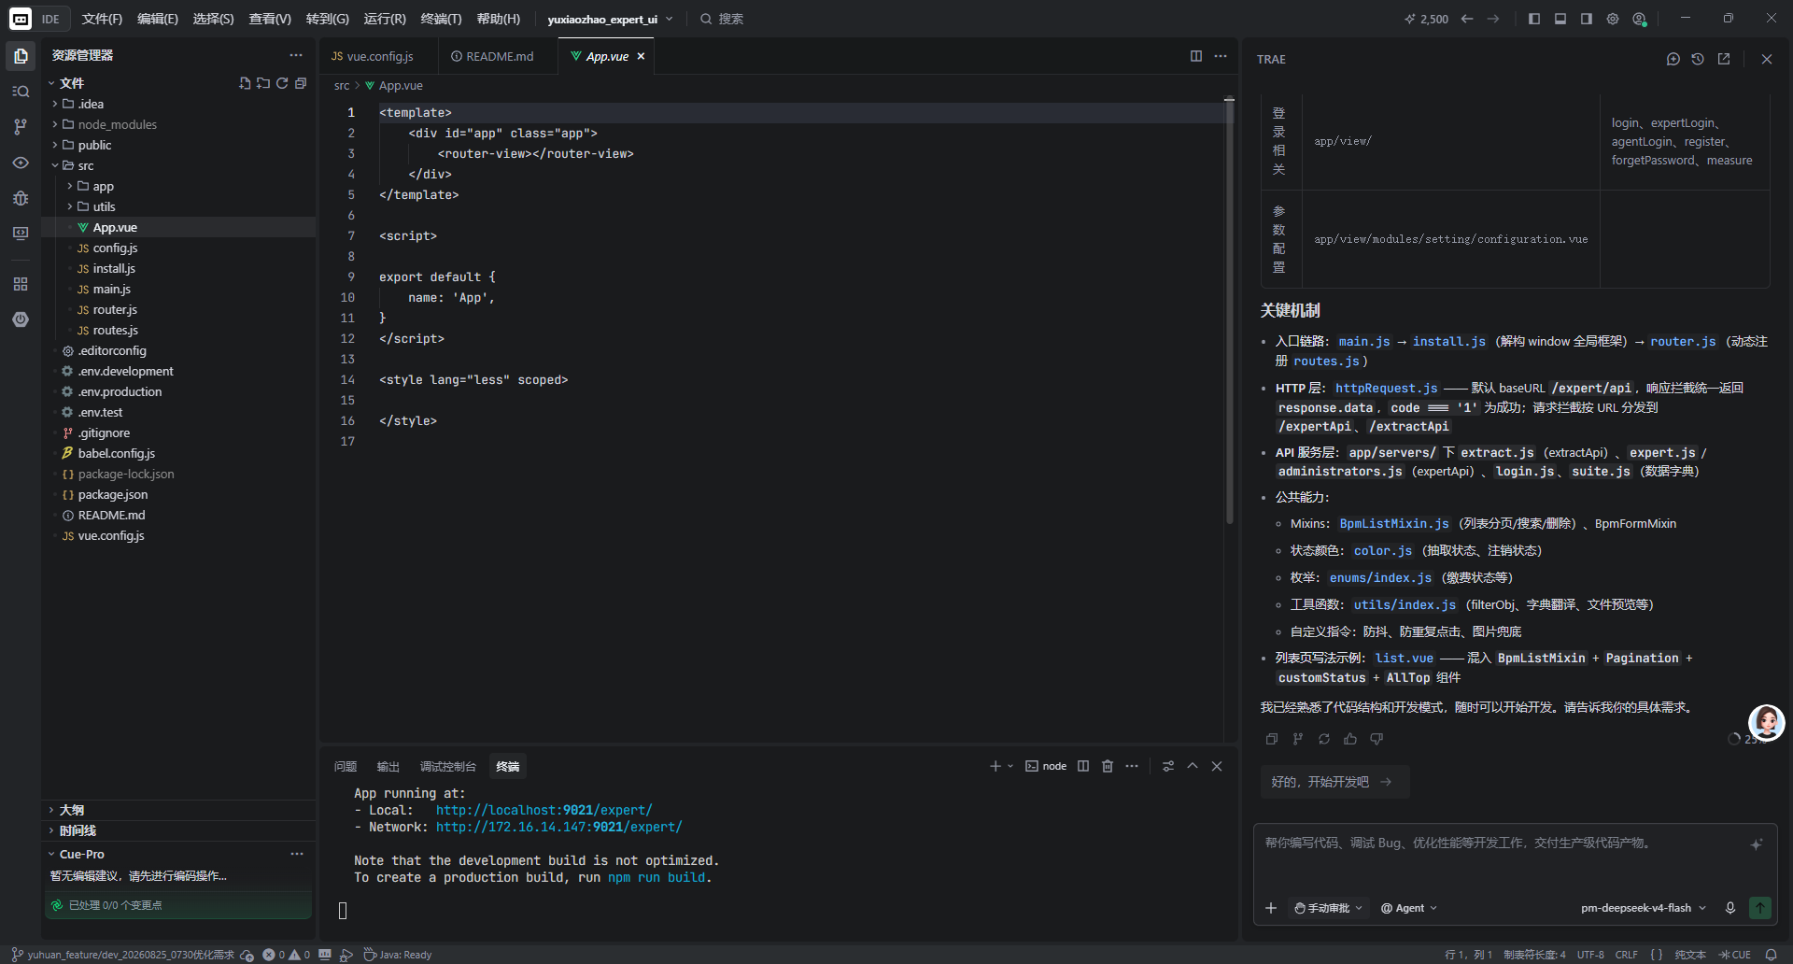This screenshot has width=1793, height=964.
Task: Toggle the primary sidebar layout
Action: coord(1534,19)
